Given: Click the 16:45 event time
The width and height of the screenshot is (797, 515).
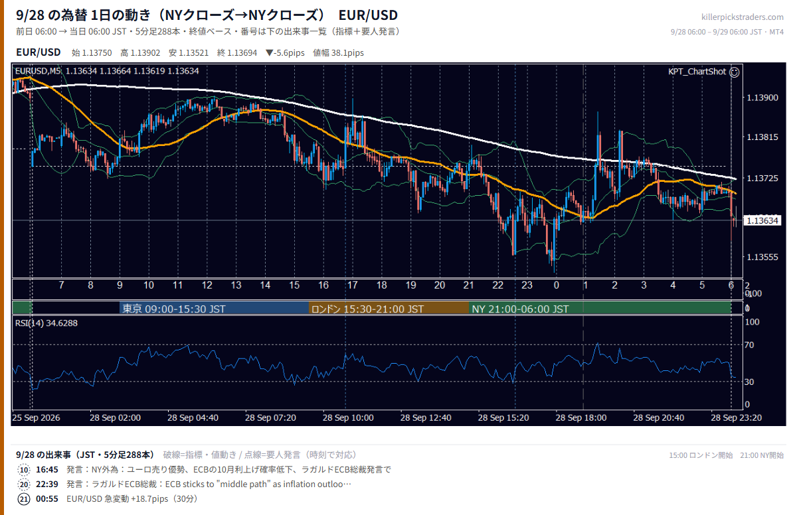Looking at the screenshot, I should (x=46, y=470).
